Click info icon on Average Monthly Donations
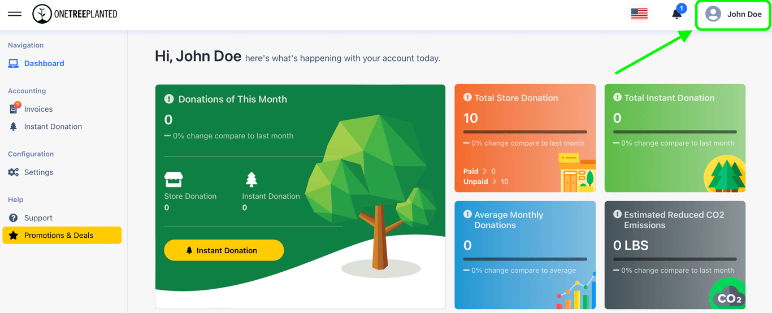The image size is (772, 313). 467,214
